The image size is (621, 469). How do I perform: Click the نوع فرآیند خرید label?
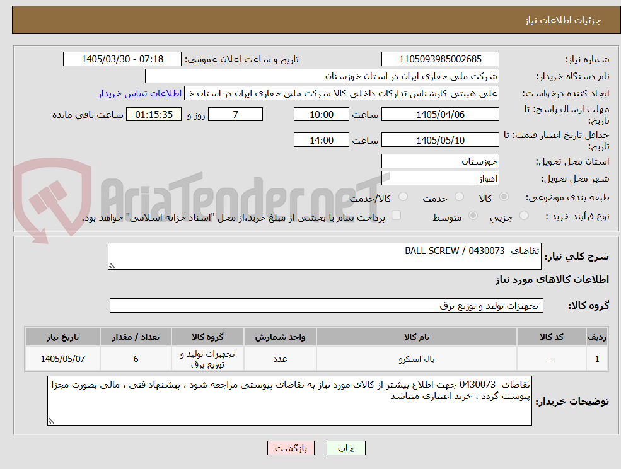tap(577, 216)
